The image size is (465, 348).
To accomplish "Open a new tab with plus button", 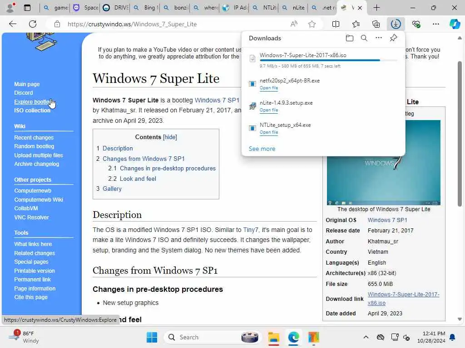I will 376,8.
